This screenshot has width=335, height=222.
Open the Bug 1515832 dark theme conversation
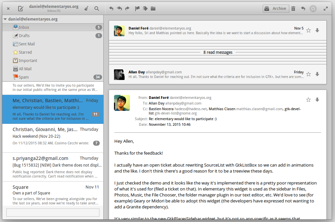pyautogui.click(x=53, y=167)
